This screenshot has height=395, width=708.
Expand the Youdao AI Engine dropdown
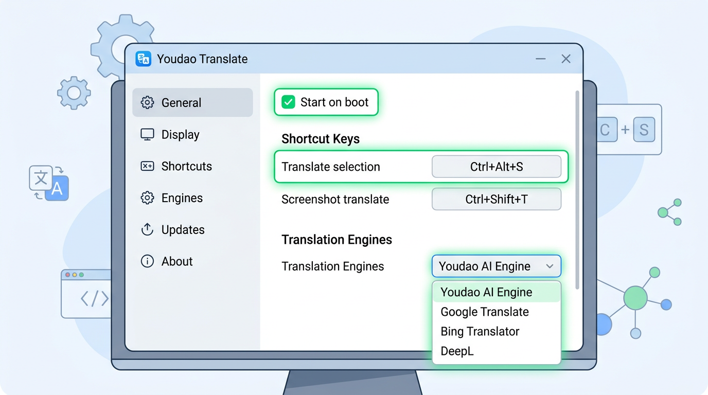click(497, 266)
